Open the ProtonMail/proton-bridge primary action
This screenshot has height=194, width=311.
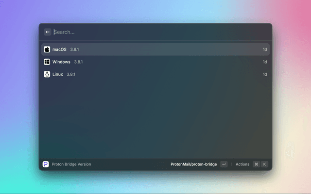[x=194, y=164]
